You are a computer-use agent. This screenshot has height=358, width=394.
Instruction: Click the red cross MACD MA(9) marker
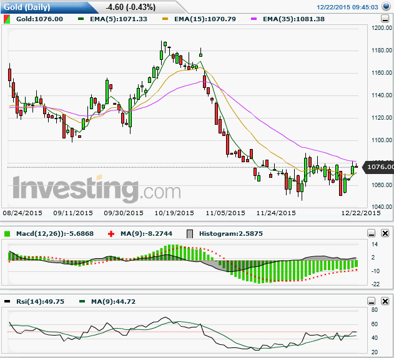click(x=111, y=234)
